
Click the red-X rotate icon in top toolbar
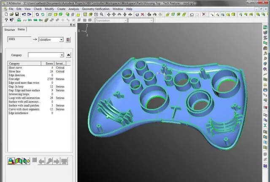(143, 14)
